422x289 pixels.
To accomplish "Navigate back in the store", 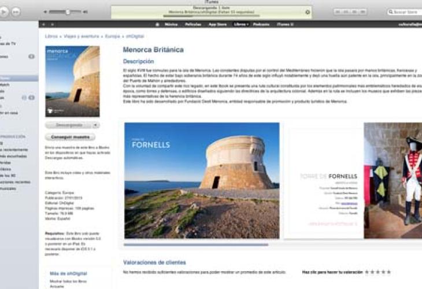I will 45,24.
